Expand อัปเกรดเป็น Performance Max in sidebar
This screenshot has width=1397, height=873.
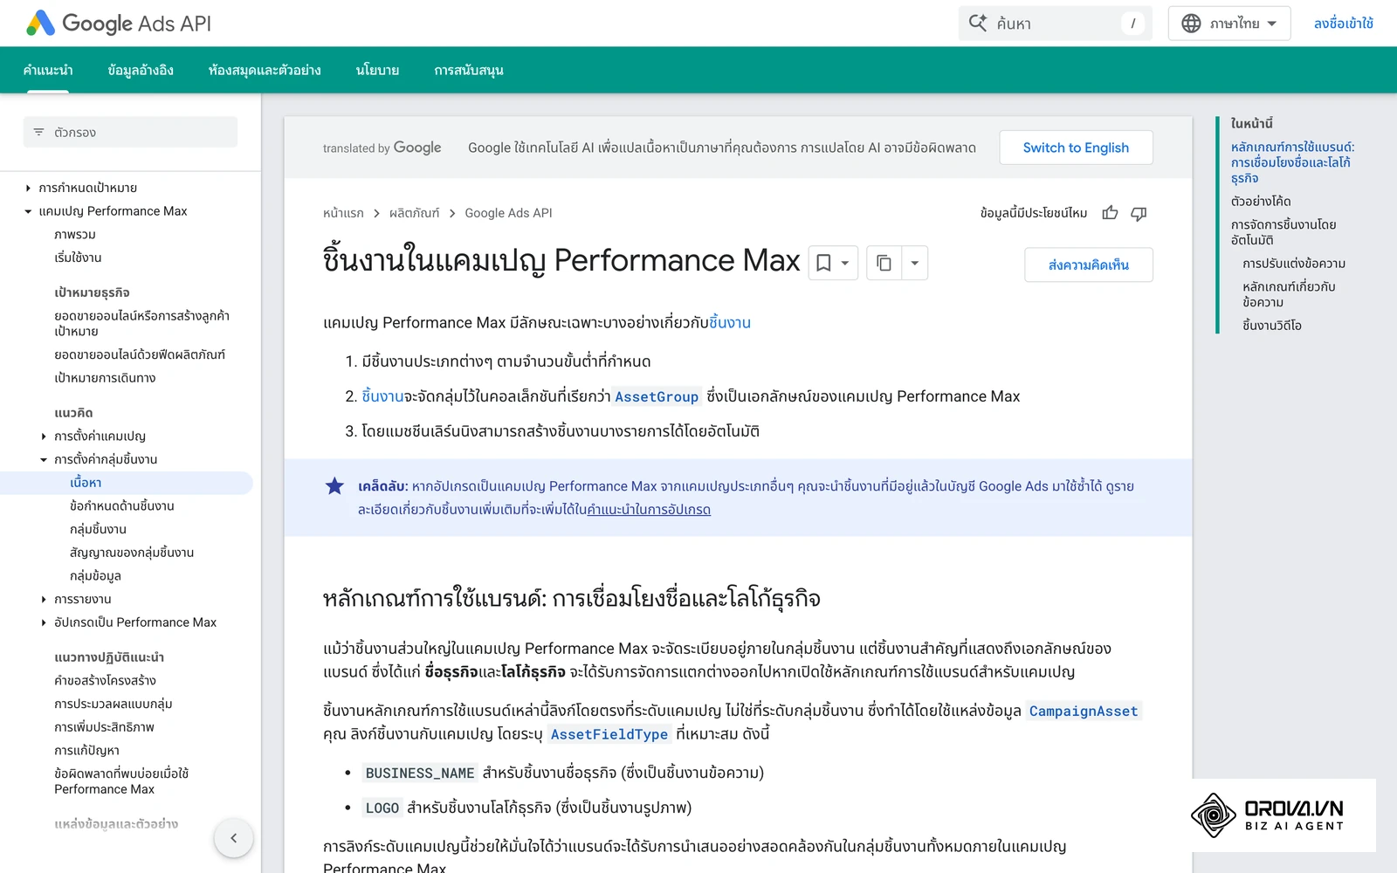(44, 622)
